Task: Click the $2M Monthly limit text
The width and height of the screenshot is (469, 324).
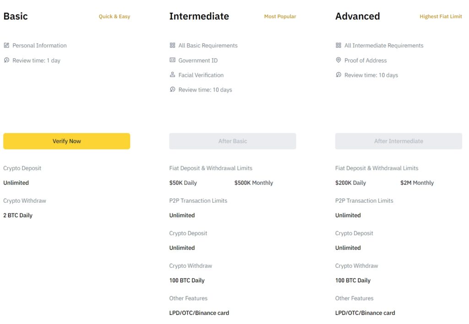Action: click(417, 183)
